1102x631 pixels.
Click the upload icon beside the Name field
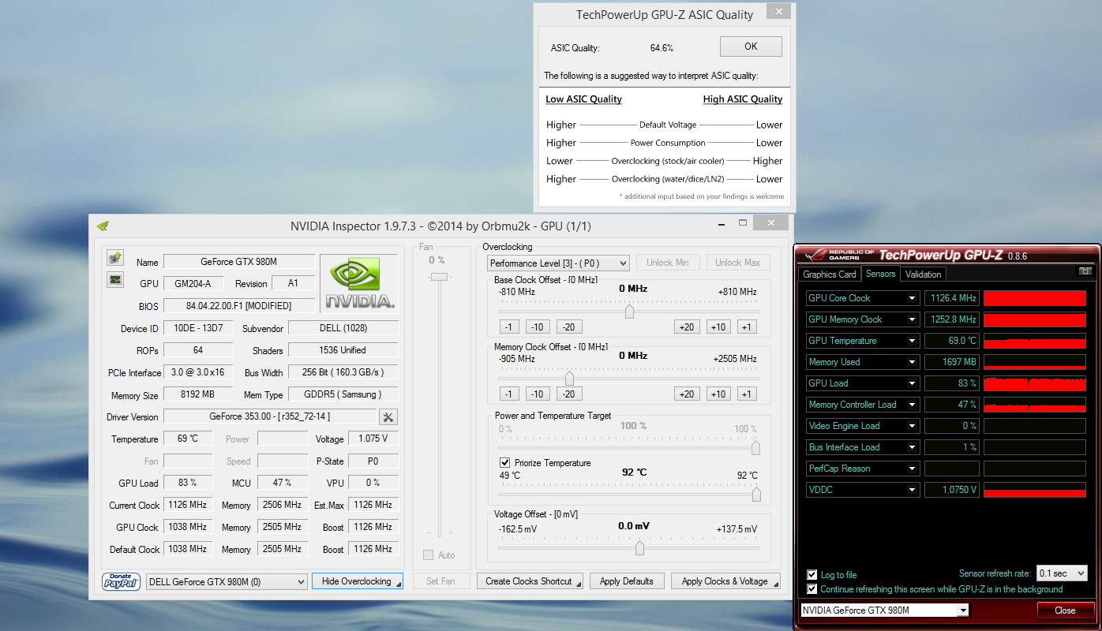[115, 258]
